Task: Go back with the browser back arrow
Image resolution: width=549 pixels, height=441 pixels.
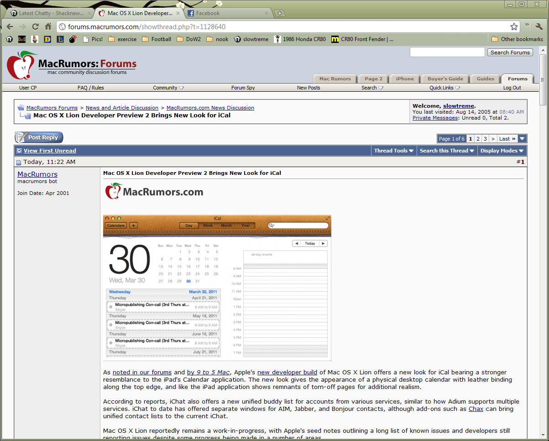Action: pos(10,26)
